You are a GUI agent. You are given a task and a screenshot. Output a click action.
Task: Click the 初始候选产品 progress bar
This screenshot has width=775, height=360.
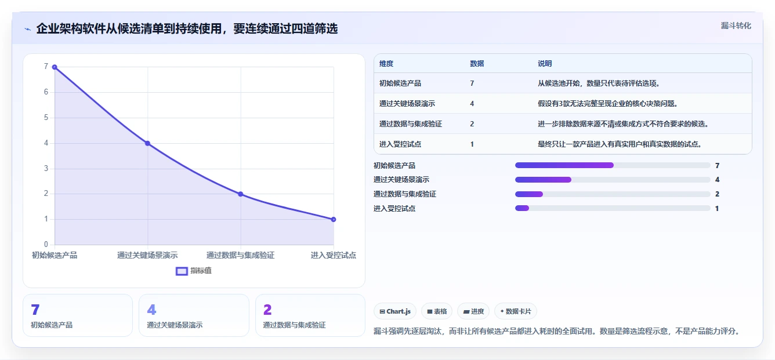(x=613, y=165)
